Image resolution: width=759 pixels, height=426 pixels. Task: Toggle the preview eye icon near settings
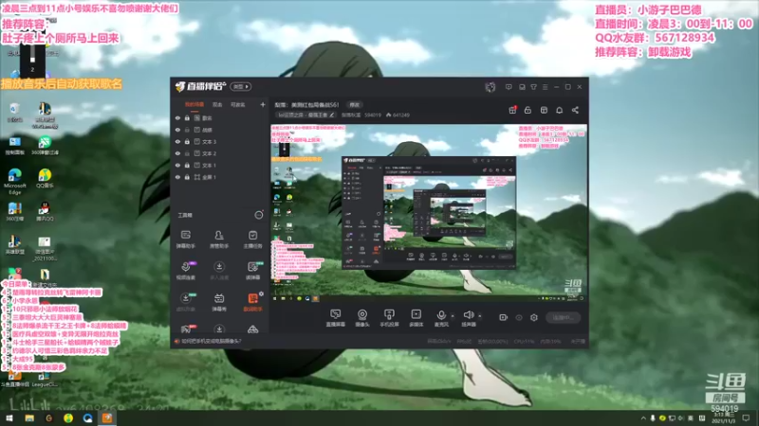point(519,317)
